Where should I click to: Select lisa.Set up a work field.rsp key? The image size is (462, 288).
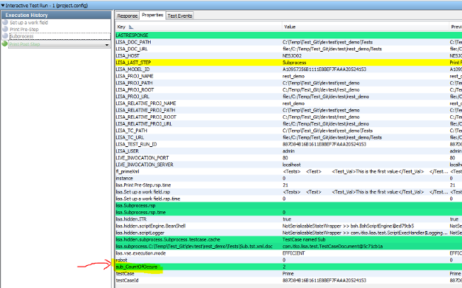click(143, 192)
